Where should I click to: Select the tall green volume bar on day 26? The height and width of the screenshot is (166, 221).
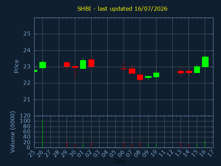[42, 134]
